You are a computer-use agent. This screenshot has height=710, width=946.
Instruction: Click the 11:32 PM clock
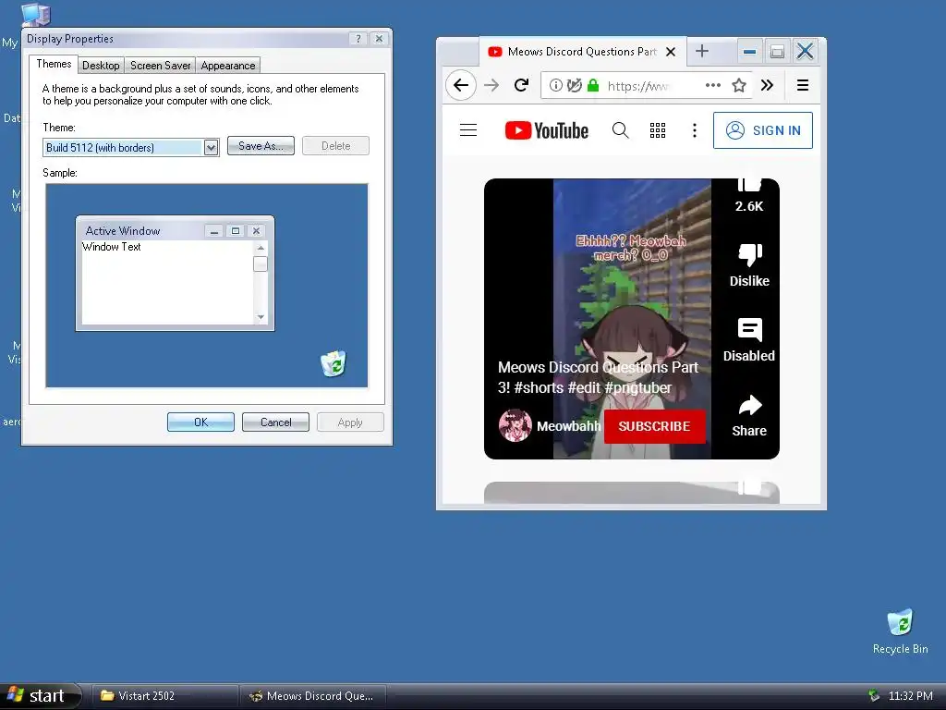click(910, 696)
